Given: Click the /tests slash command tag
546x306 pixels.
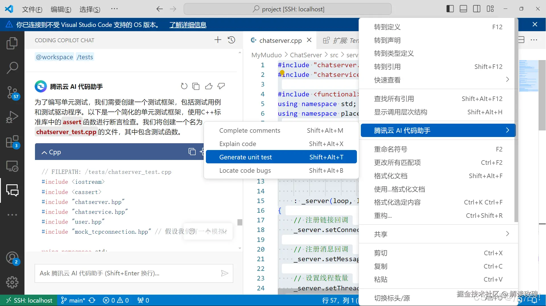Looking at the screenshot, I should [85, 57].
